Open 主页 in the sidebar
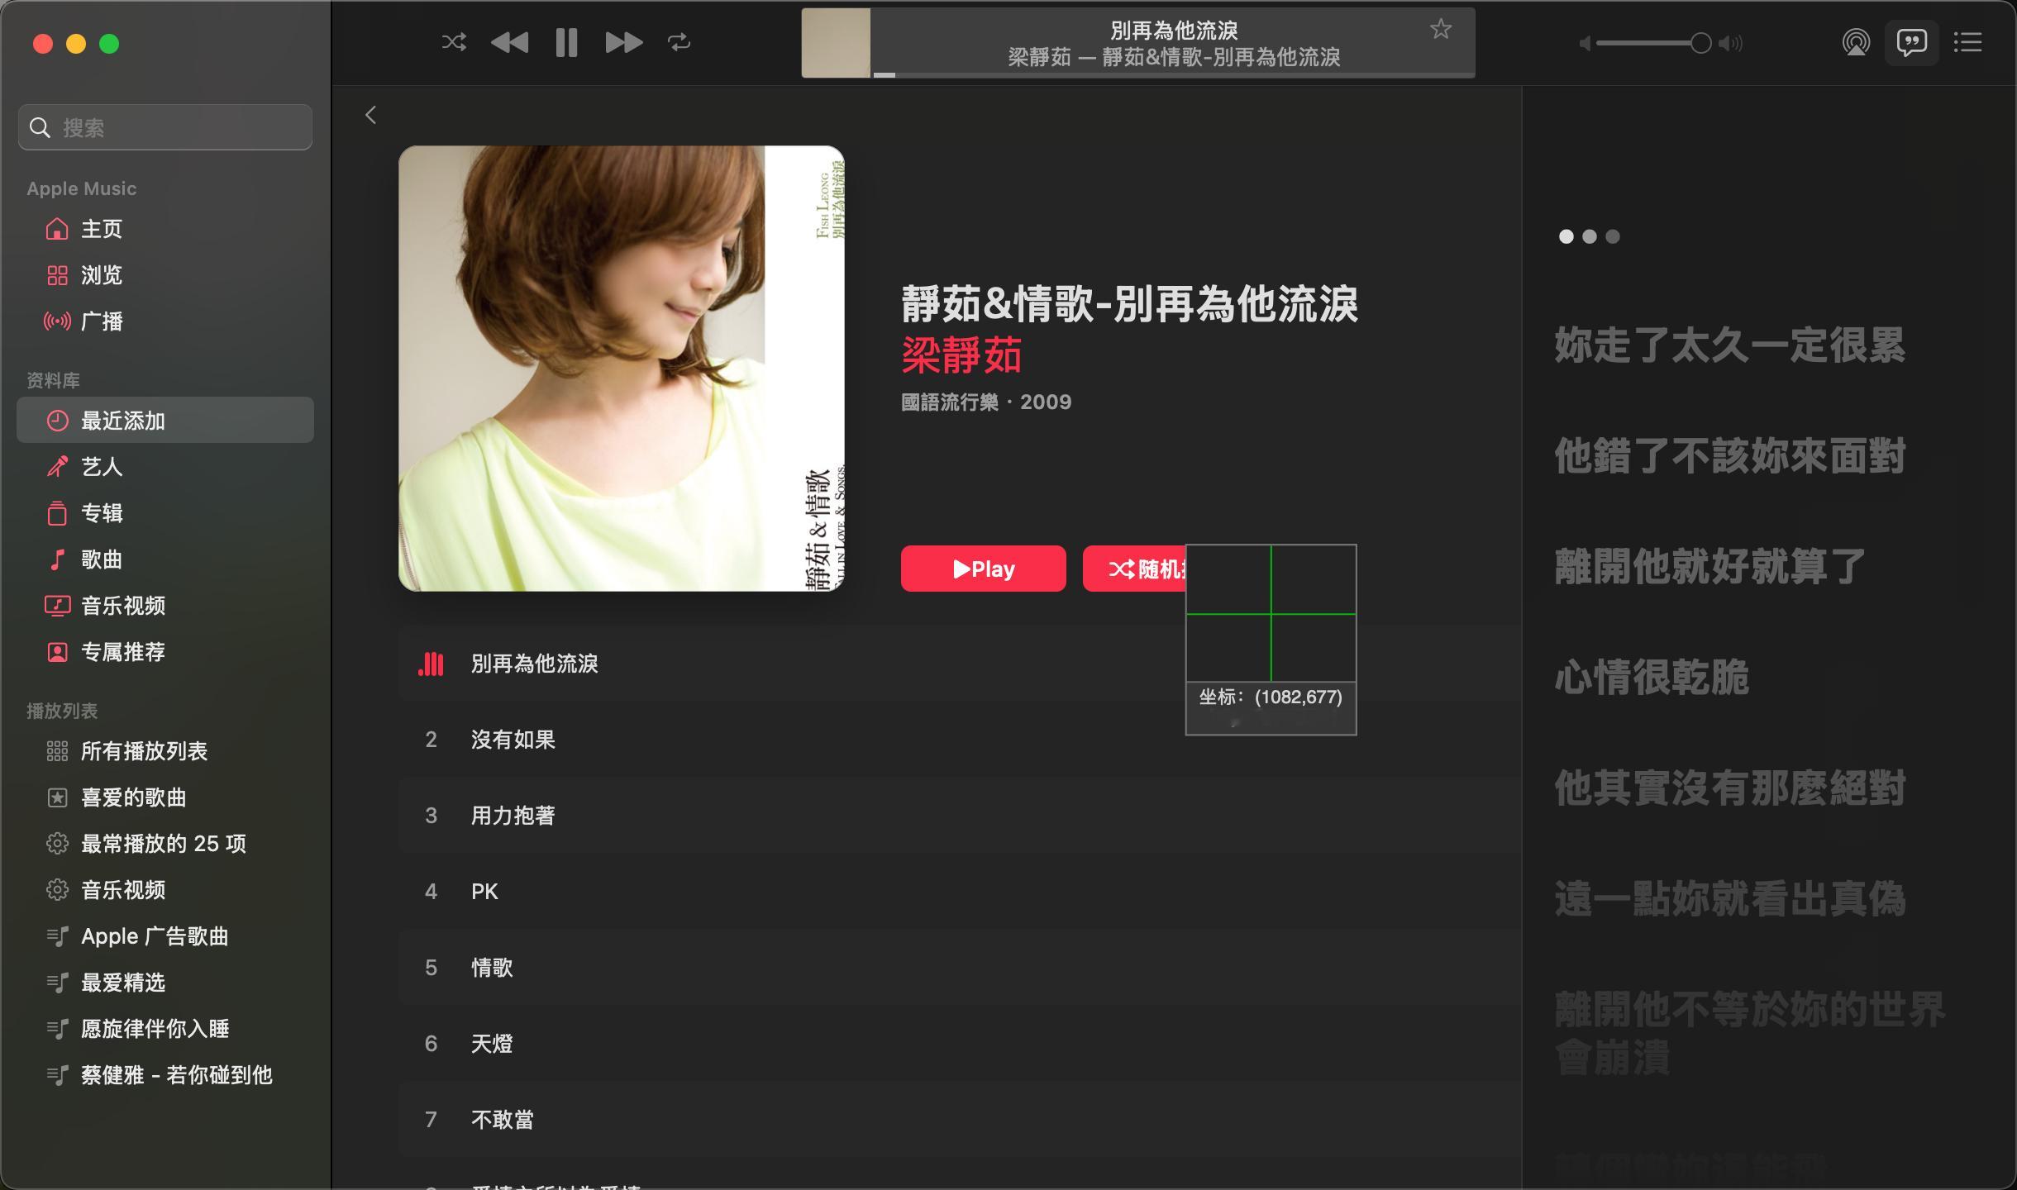Image resolution: width=2017 pixels, height=1190 pixels. coord(165,229)
